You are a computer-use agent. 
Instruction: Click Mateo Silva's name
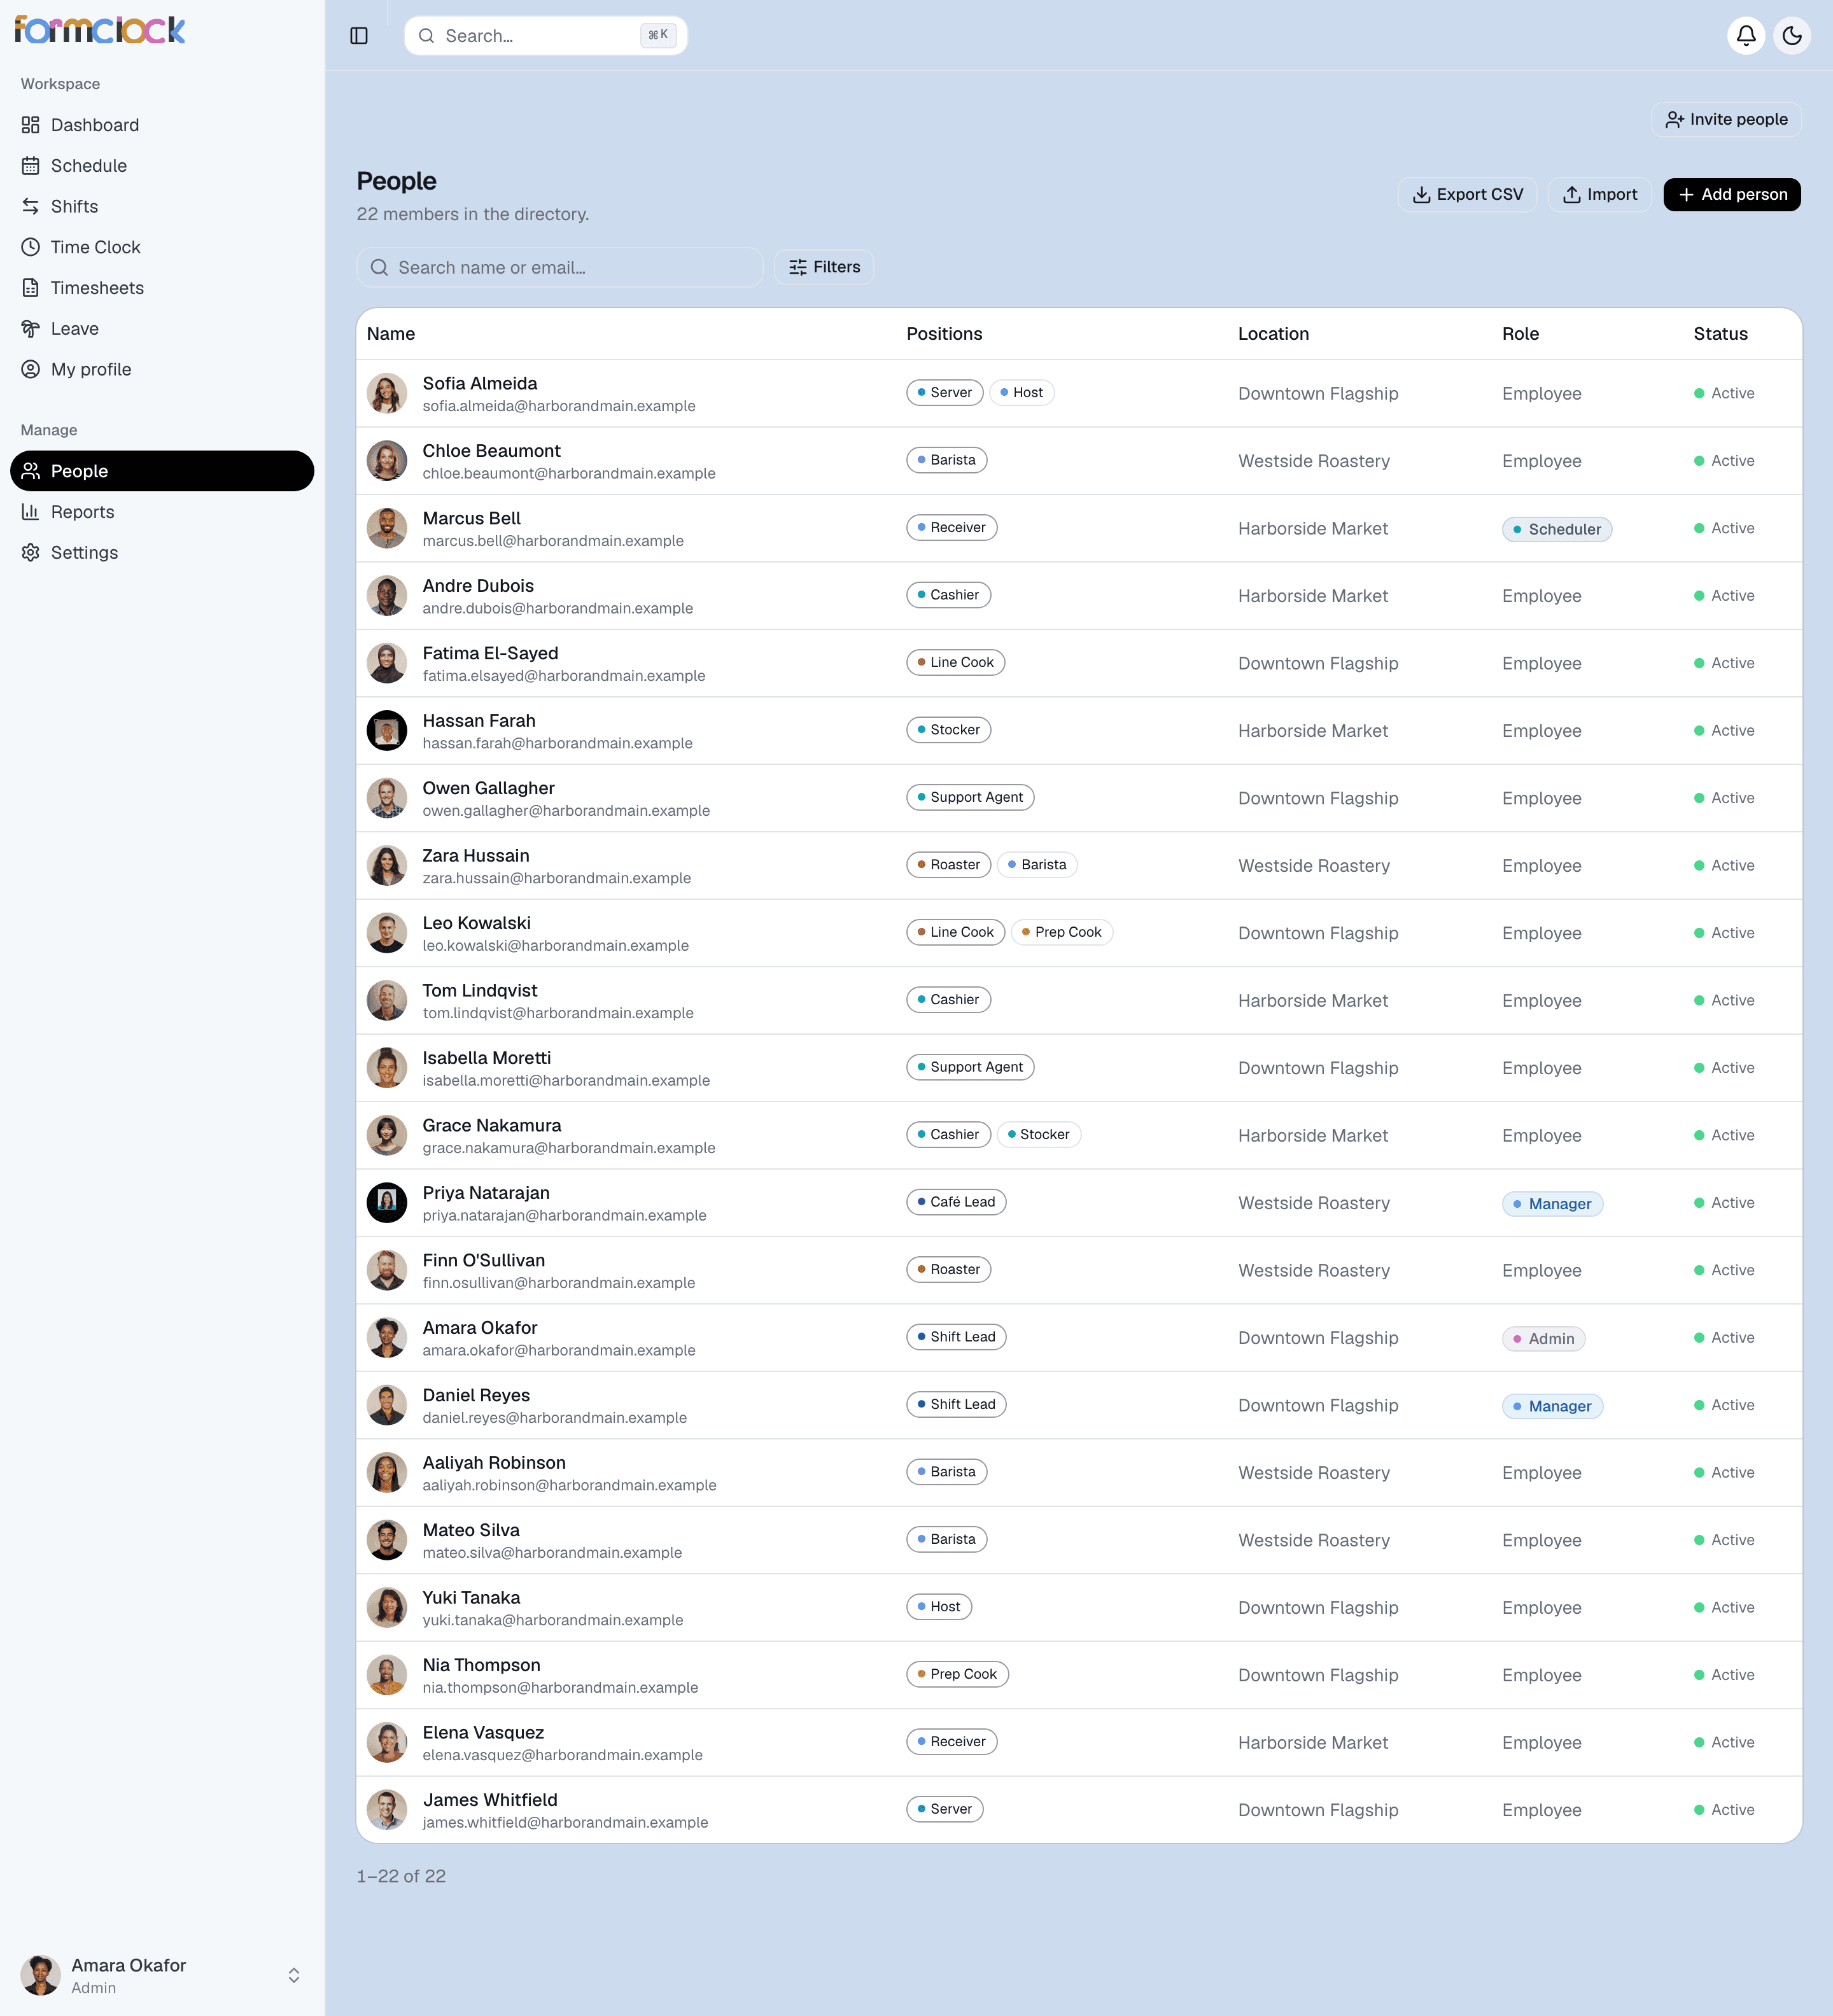(x=470, y=1531)
